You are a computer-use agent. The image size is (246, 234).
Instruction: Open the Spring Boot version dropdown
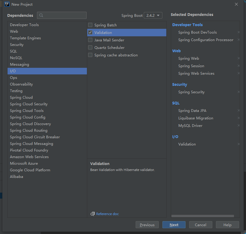point(153,15)
